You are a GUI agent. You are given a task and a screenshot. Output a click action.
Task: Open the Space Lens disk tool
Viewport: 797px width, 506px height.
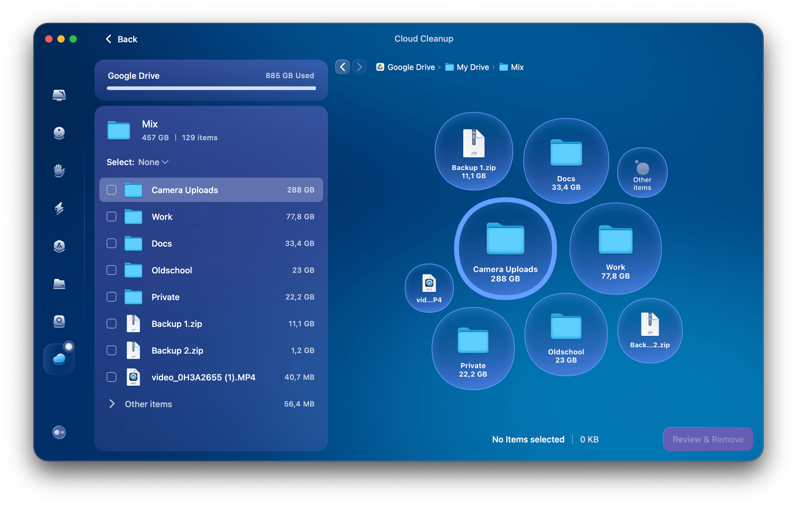(60, 321)
